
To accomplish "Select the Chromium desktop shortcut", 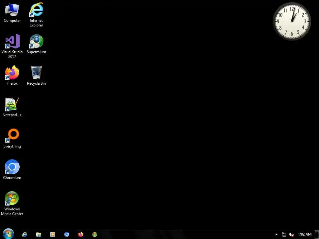I will click(12, 170).
